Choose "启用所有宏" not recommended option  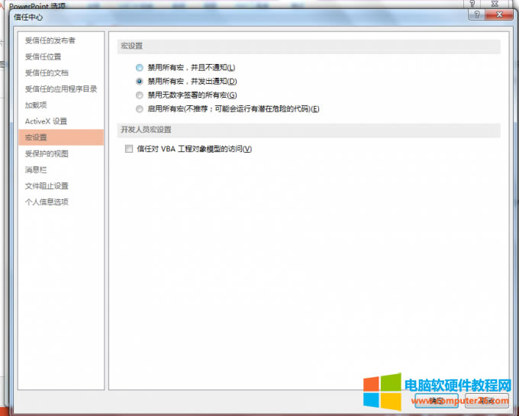click(140, 109)
